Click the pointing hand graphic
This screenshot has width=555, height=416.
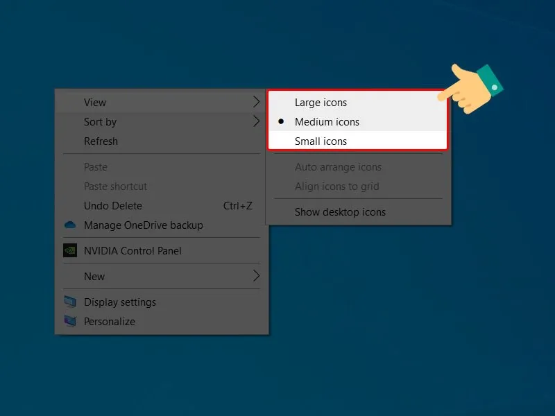tap(472, 83)
